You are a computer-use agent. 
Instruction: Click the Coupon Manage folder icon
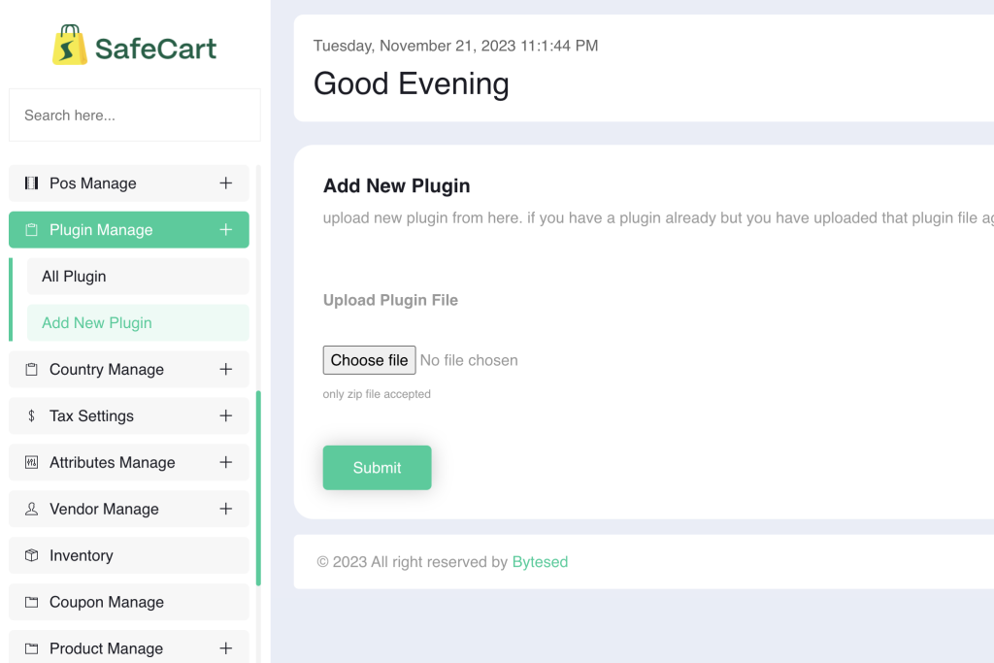tap(31, 602)
